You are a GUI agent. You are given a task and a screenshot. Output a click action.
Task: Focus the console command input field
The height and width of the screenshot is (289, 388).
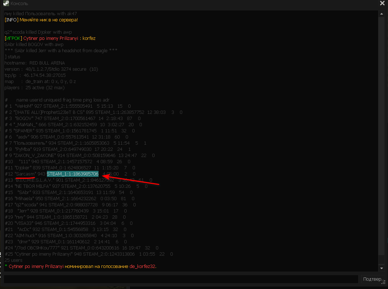pyautogui.click(x=181, y=279)
